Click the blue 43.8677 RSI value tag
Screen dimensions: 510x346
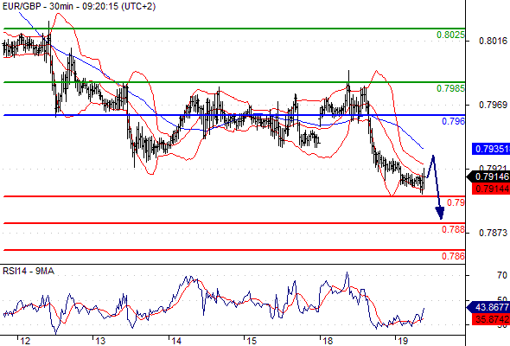point(488,307)
